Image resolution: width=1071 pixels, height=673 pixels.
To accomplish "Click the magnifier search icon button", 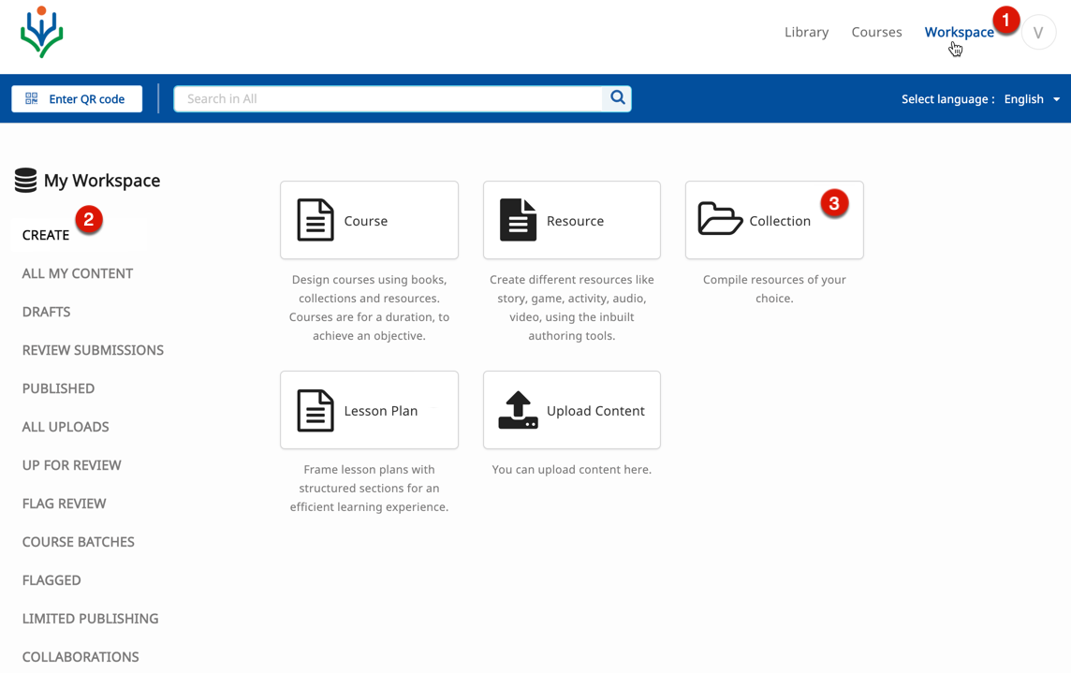I will coord(617,98).
